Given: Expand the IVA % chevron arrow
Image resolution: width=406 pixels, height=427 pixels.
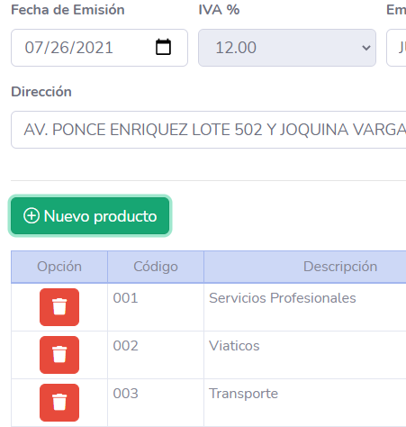Looking at the screenshot, I should (x=365, y=48).
